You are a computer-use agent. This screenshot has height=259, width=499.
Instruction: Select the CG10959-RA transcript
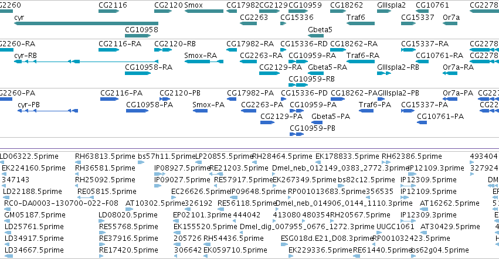pos(298,62)
